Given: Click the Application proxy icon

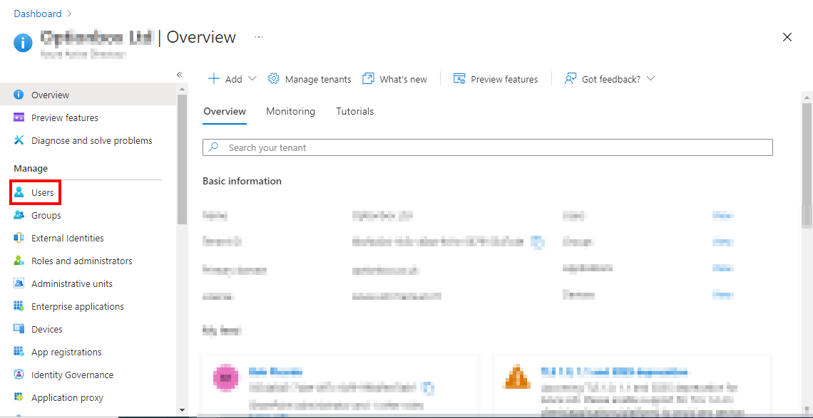Looking at the screenshot, I should coord(19,397).
